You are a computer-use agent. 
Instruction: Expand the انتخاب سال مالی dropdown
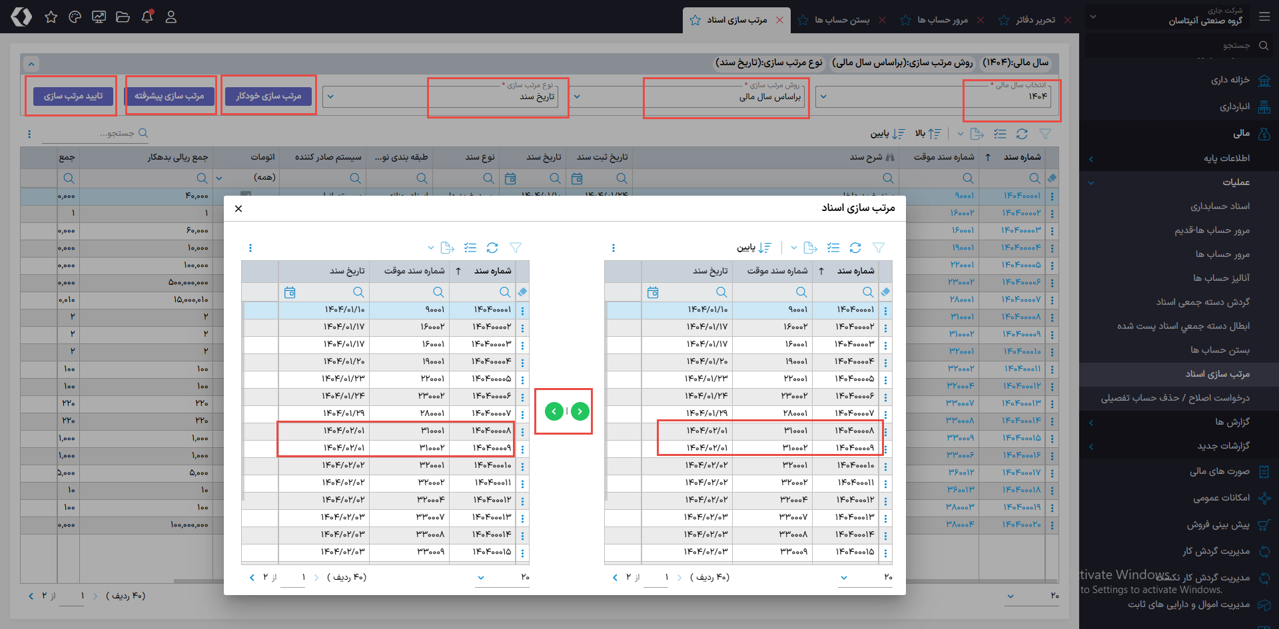(823, 97)
